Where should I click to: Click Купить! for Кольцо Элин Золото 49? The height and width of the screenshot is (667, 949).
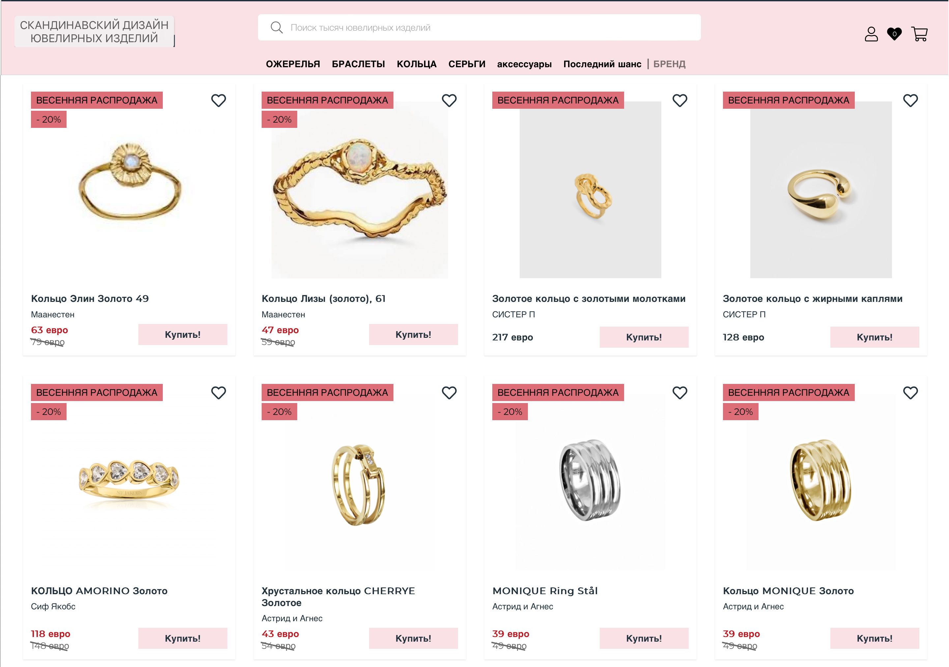pyautogui.click(x=183, y=334)
